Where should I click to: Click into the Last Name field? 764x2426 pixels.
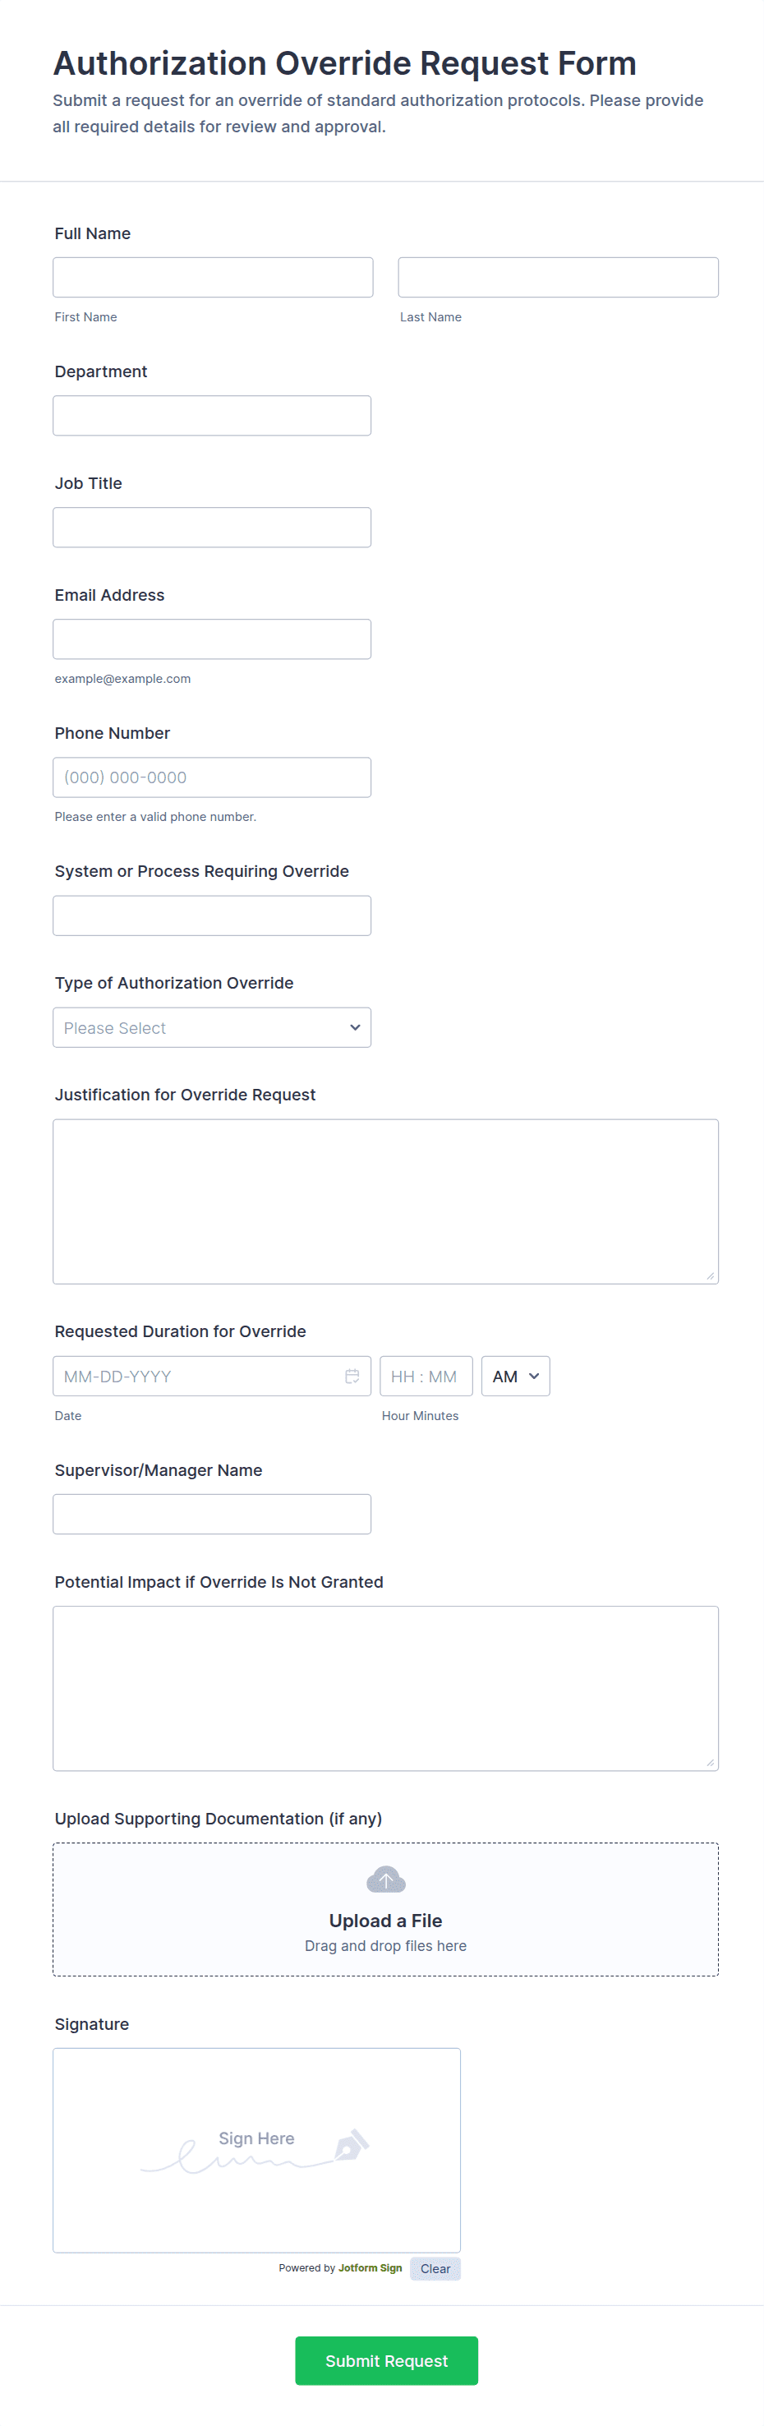[x=558, y=277]
